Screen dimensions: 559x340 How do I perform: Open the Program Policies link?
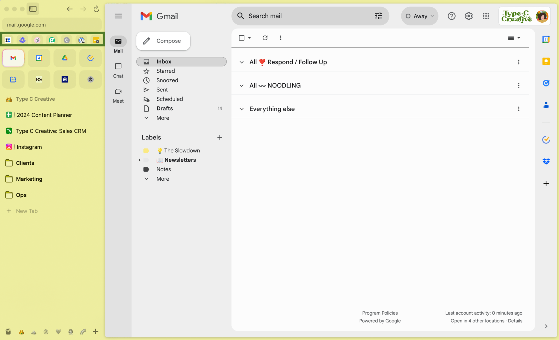(x=380, y=313)
